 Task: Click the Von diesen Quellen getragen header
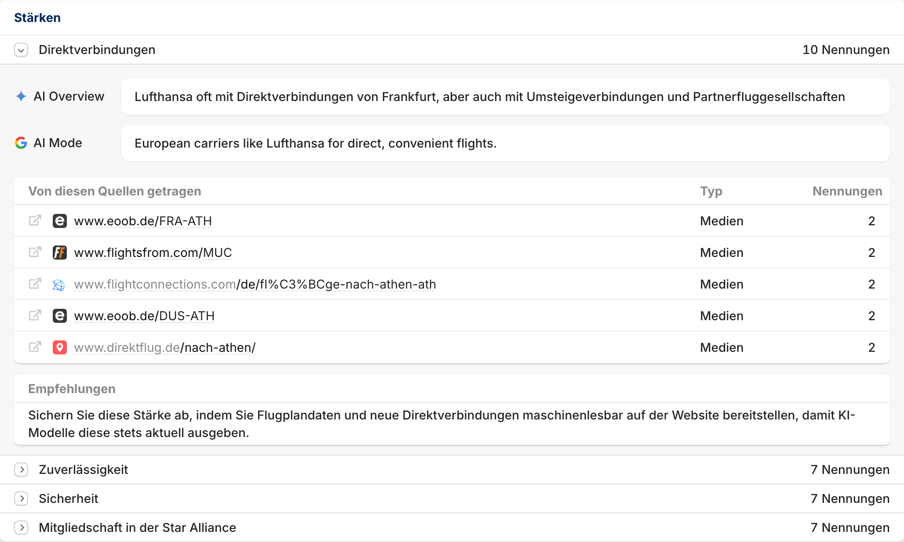pos(115,192)
